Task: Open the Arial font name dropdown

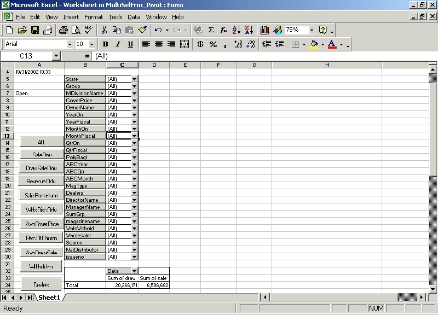Action: [70, 44]
